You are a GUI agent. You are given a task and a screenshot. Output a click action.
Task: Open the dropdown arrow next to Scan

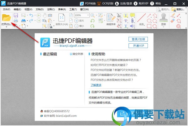coord(27,21)
